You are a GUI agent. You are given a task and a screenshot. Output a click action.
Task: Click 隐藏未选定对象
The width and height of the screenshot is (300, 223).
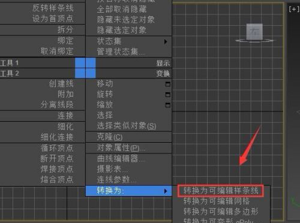[x=126, y=20]
